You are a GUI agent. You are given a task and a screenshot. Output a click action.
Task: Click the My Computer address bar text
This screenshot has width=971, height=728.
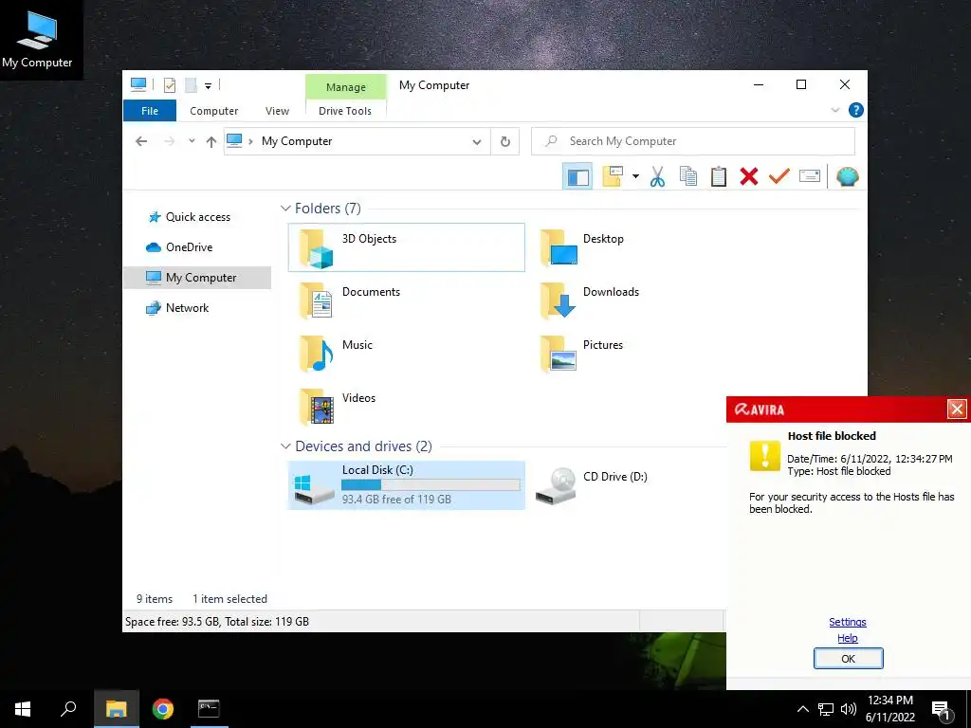pyautogui.click(x=297, y=141)
